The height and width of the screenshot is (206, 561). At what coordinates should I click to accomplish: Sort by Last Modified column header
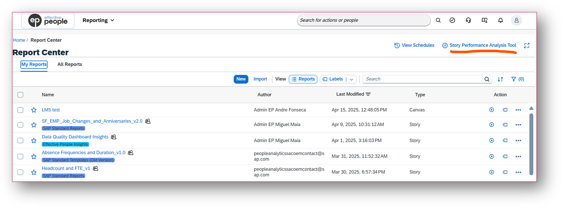[x=353, y=94]
